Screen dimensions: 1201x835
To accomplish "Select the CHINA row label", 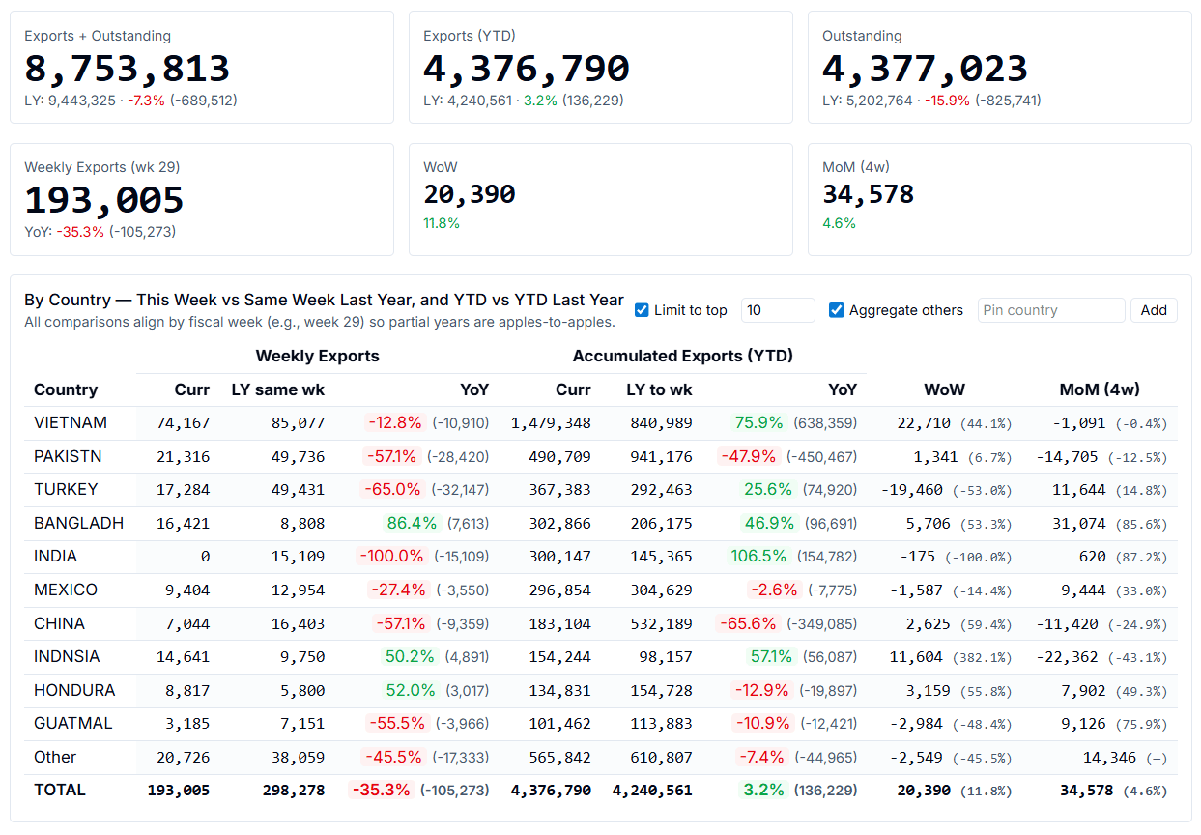I will pyautogui.click(x=59, y=623).
